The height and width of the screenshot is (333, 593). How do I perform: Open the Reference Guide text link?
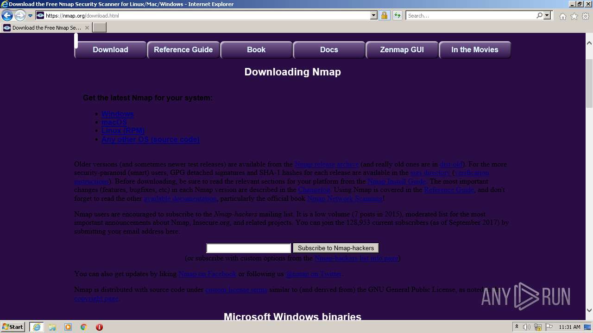click(449, 190)
